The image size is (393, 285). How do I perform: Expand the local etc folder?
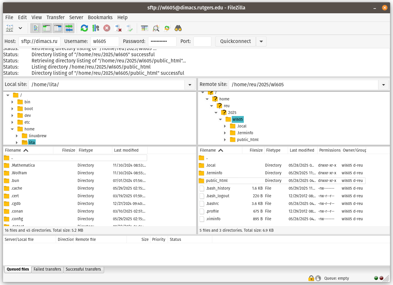pos(12,122)
